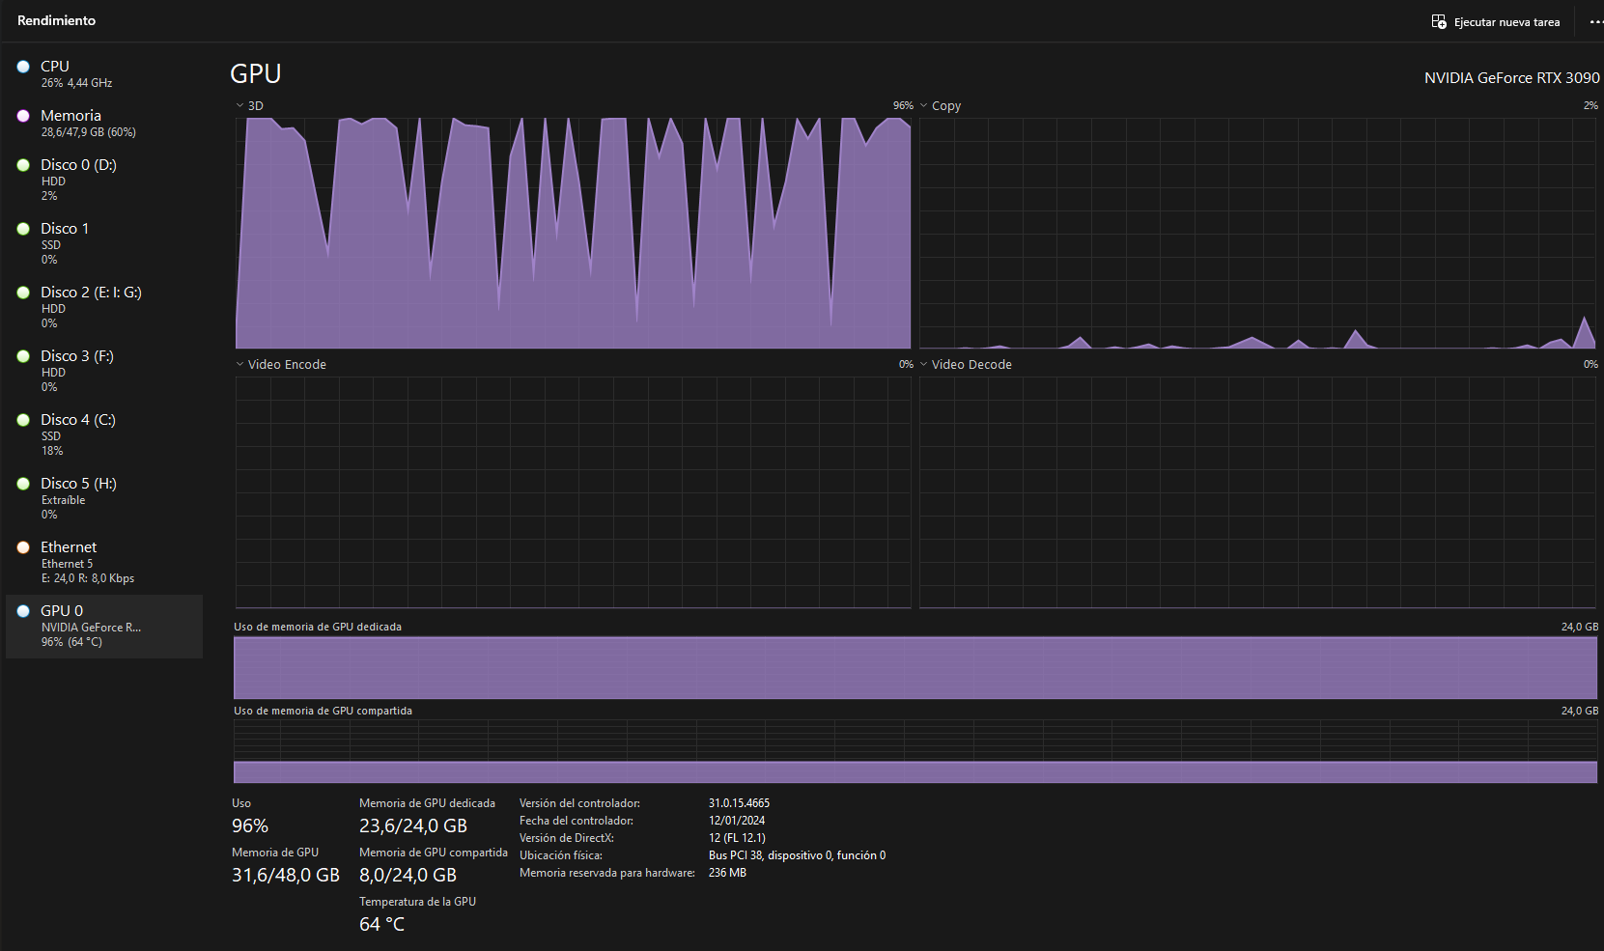Screen dimensions: 1604x951
Task: Open the Video Decode engine dropdown
Action: (x=924, y=365)
